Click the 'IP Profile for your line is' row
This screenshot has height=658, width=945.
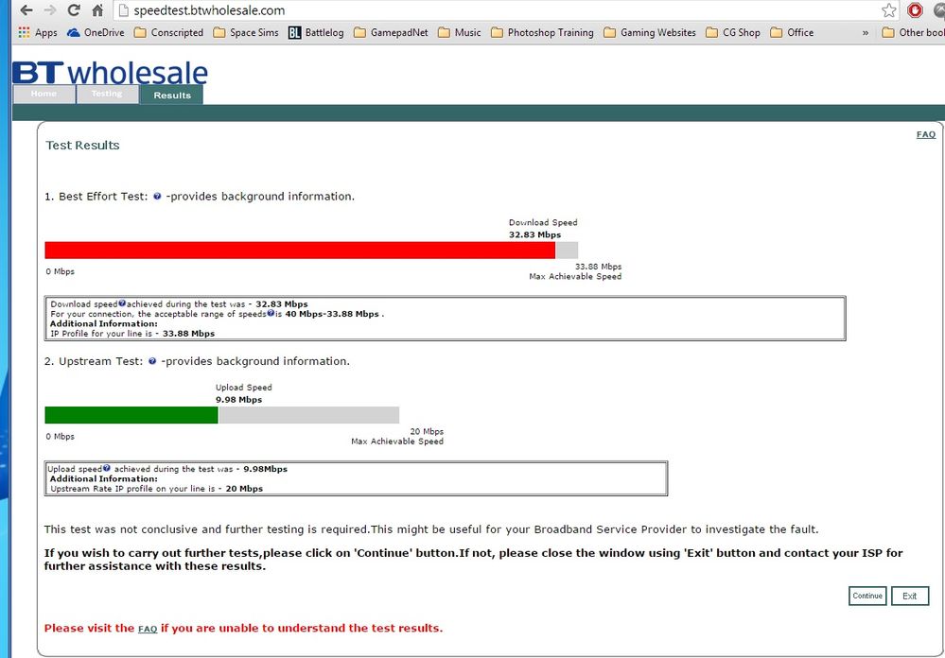(132, 333)
